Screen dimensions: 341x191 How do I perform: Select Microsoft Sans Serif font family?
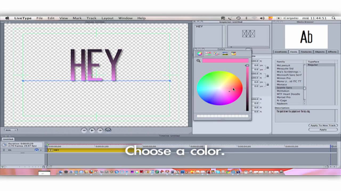pyautogui.click(x=289, y=75)
